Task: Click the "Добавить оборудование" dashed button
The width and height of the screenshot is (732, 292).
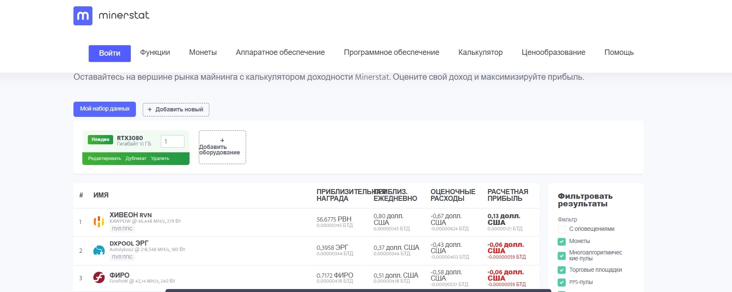Action: 222,147
